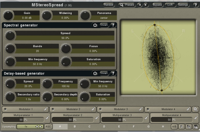Screen dimensions: 200x132
Task: Enable Modulator 1 toggle dot
Action: (5, 109)
